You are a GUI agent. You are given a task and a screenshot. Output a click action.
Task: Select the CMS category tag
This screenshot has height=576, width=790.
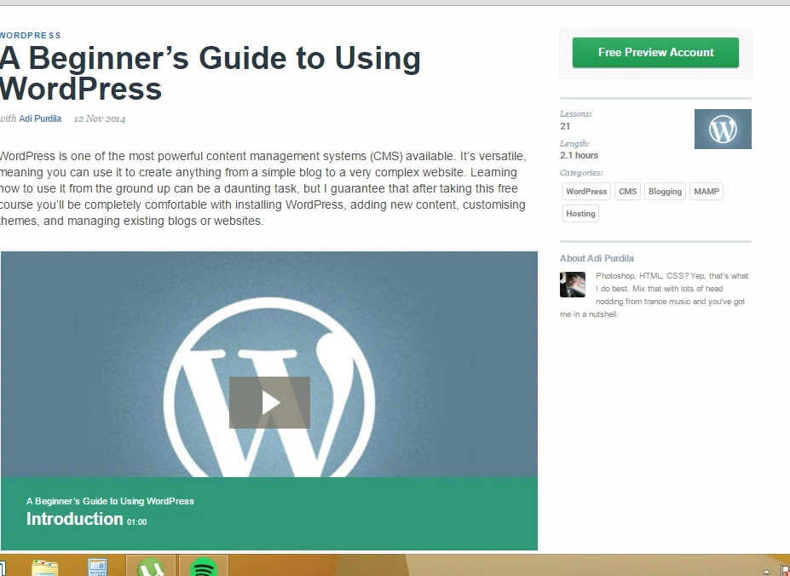click(628, 192)
